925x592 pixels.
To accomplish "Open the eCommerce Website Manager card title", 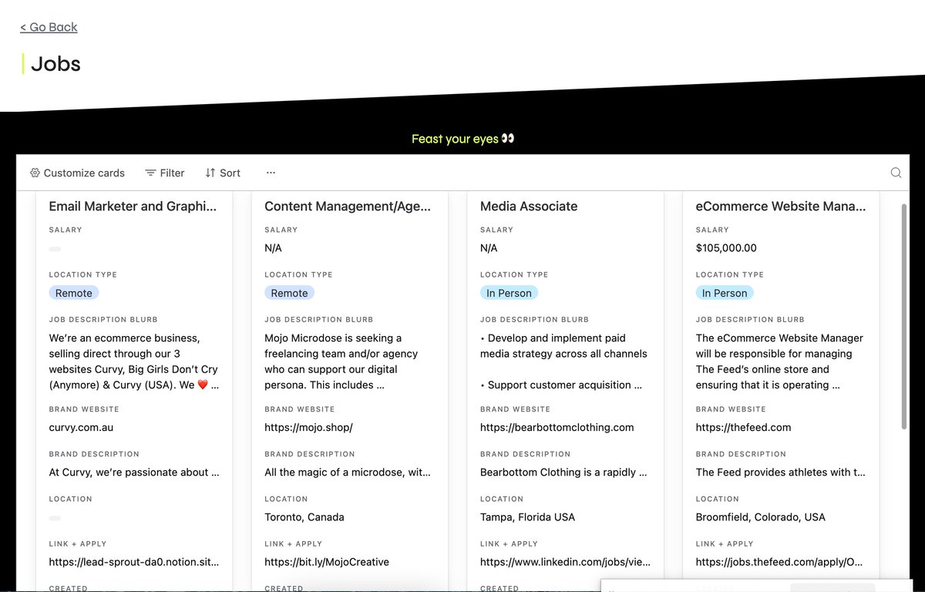I will tap(780, 206).
